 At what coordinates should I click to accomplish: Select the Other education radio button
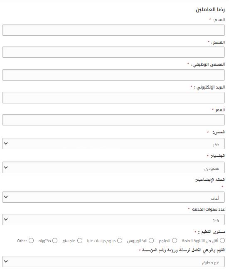click(x=31, y=241)
